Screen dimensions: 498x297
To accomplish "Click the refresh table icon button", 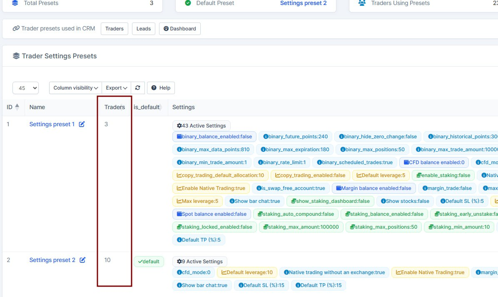I will coord(137,88).
